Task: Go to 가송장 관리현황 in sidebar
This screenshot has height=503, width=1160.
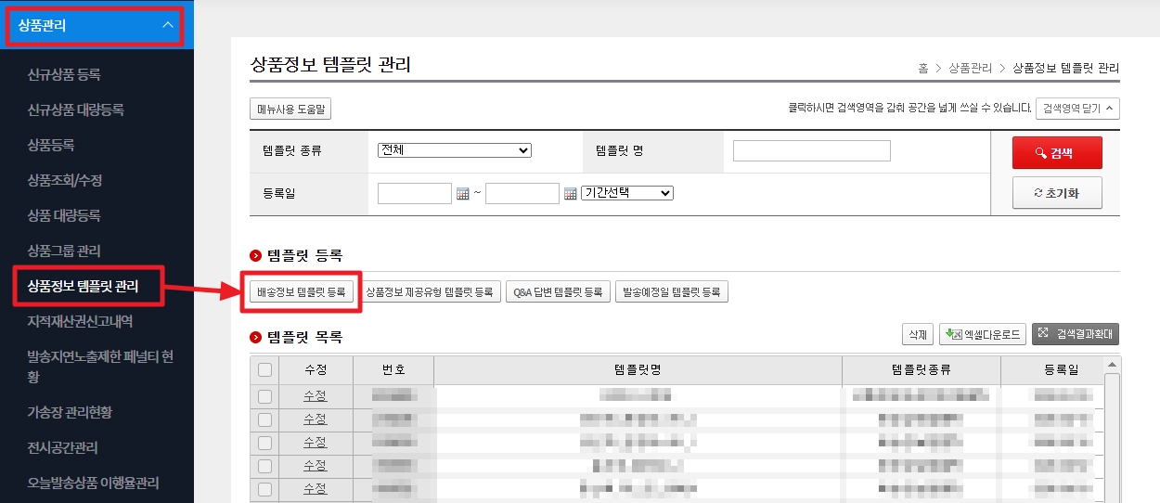Action: pos(70,412)
